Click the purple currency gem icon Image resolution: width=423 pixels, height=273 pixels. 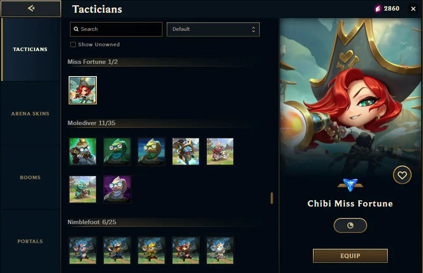378,9
